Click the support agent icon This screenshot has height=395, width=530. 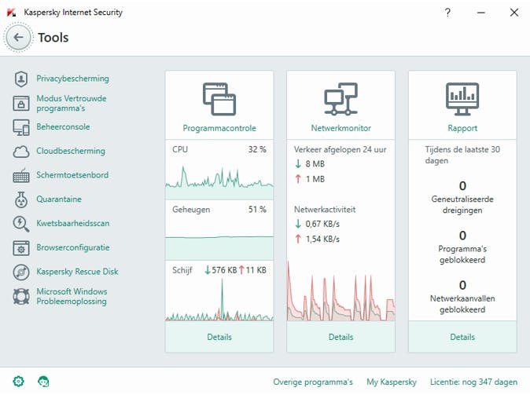click(44, 382)
